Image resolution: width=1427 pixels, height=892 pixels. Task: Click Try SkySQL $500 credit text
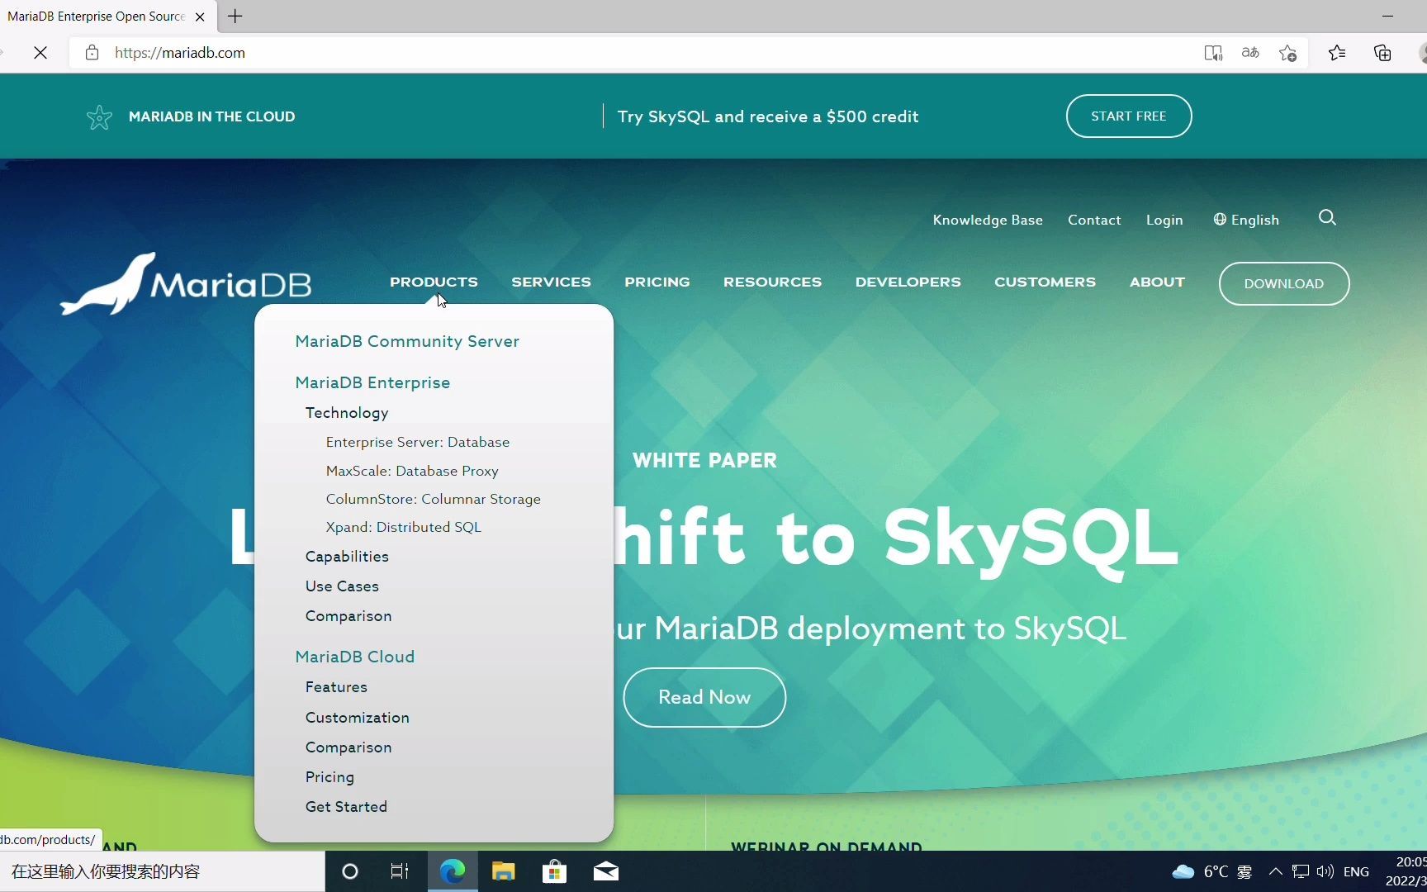point(768,116)
